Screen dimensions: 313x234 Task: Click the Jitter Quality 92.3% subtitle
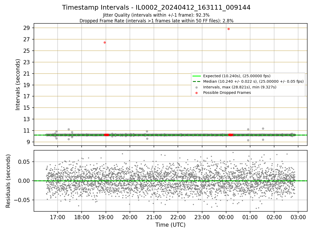(156, 15)
